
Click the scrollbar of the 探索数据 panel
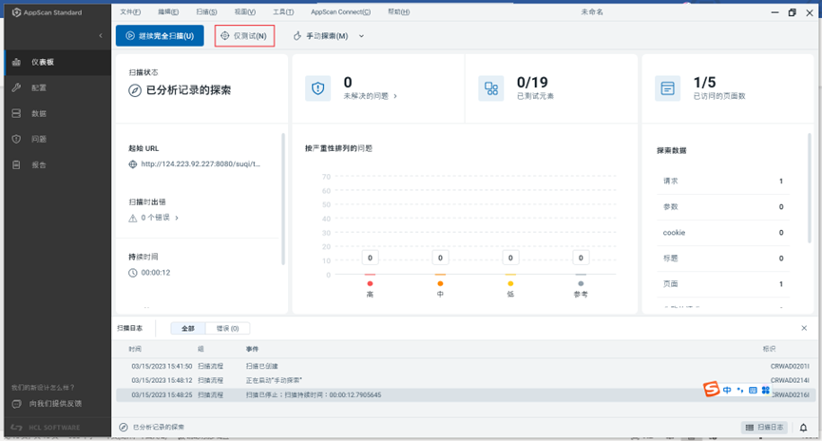810,188
